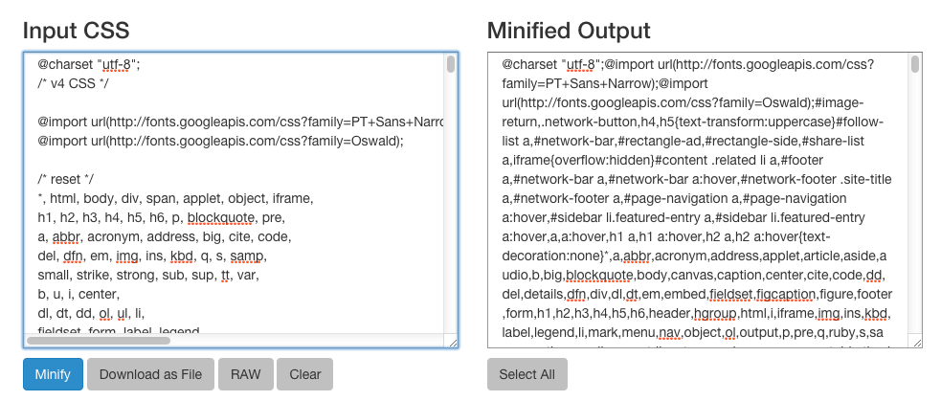
Task: Click the RAW button
Action: 246,374
